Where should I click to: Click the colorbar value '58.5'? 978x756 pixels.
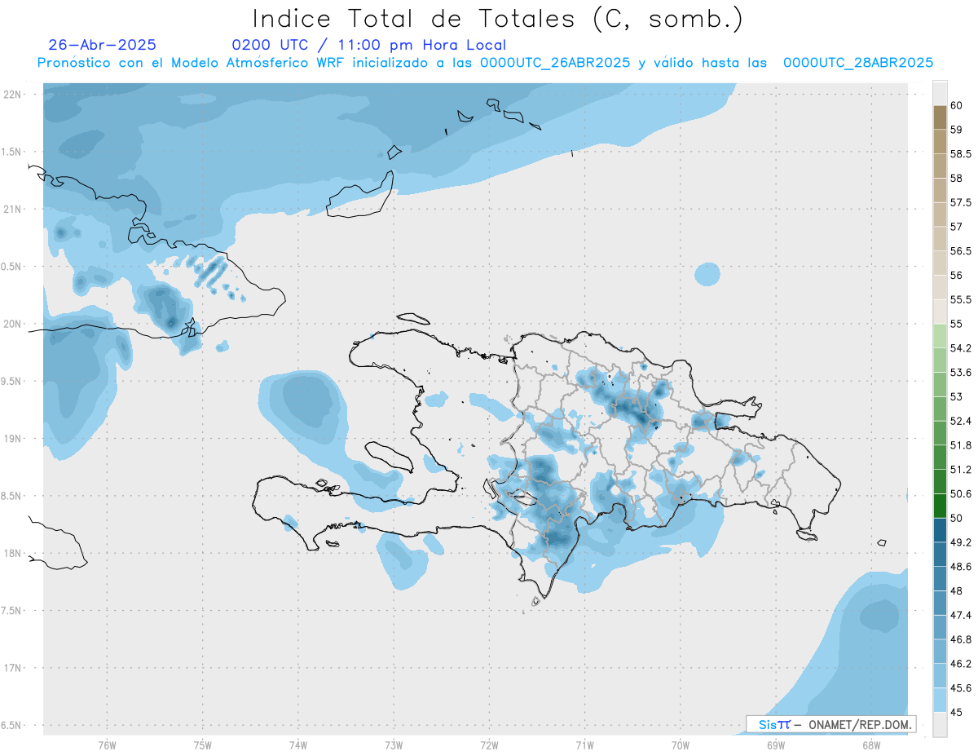[x=961, y=153]
